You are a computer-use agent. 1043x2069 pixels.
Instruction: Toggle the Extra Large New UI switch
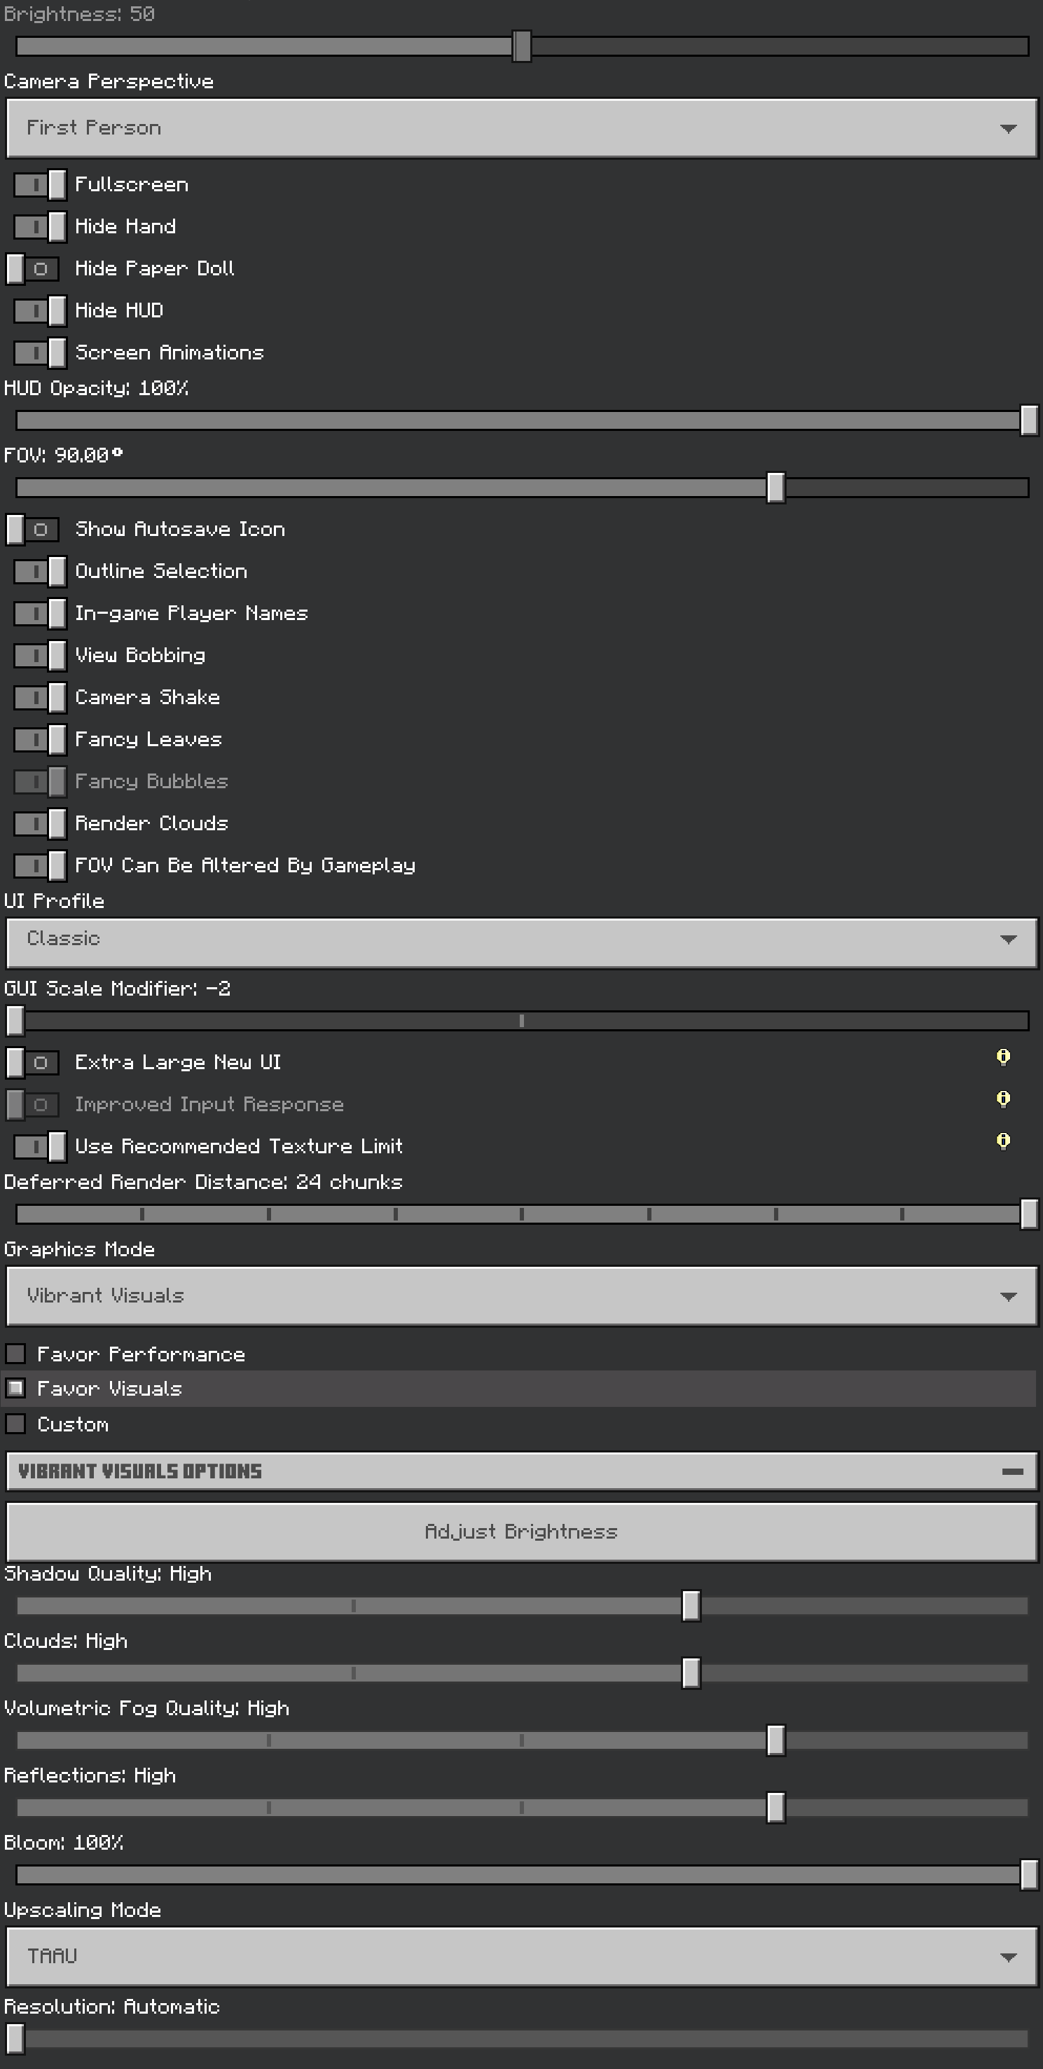32,1063
